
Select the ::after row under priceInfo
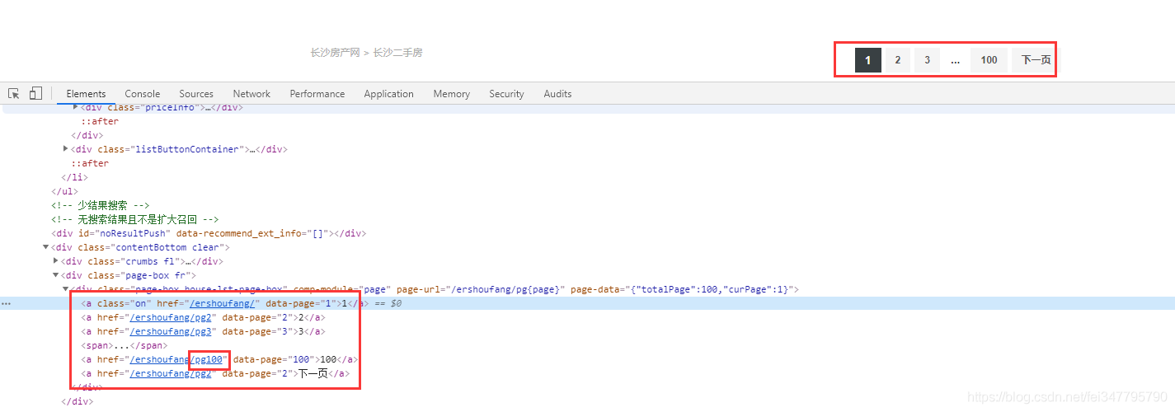click(100, 121)
